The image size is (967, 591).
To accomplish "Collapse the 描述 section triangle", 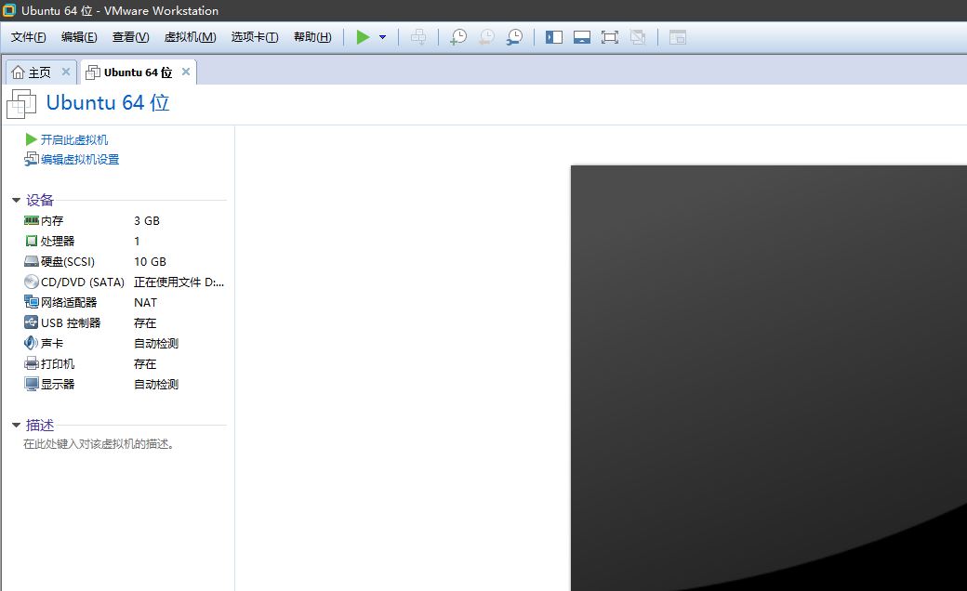I will click(17, 426).
